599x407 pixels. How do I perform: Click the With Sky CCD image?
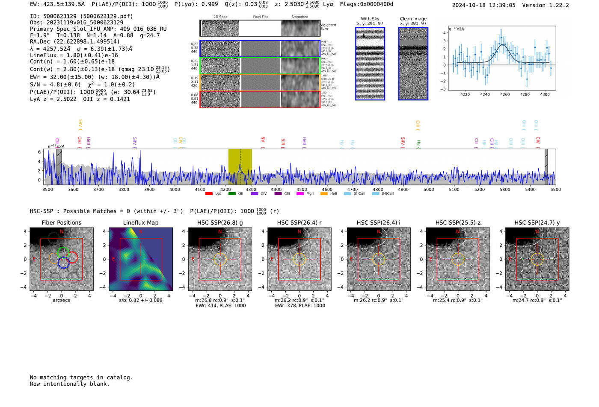[370, 64]
